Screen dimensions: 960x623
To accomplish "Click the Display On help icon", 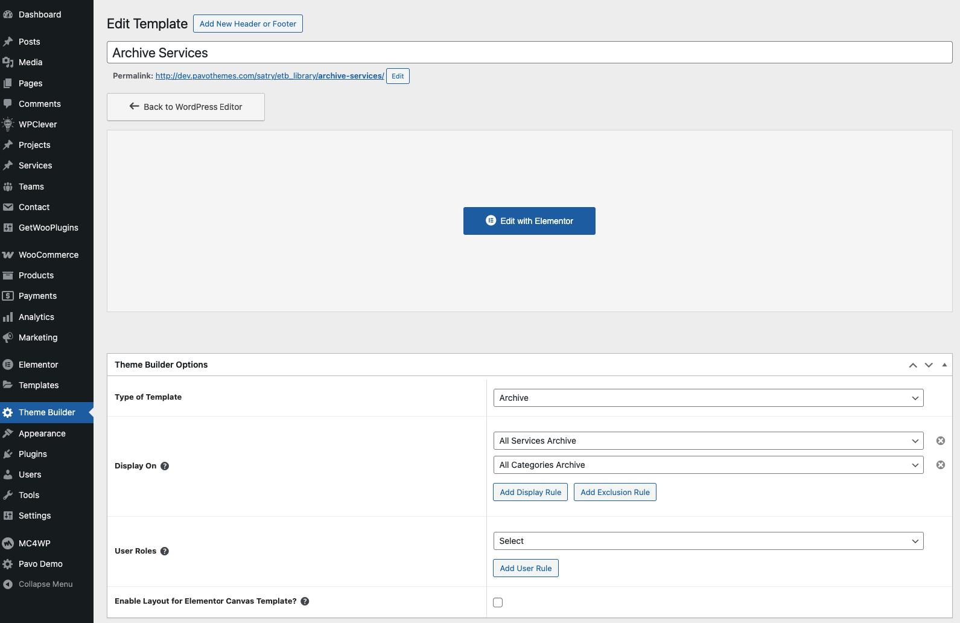I will click(165, 466).
